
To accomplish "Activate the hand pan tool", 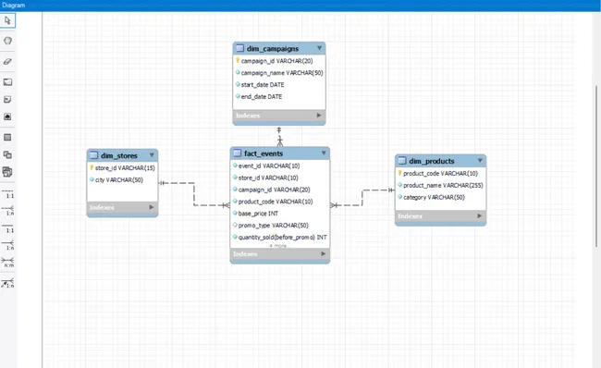I will coord(7,41).
